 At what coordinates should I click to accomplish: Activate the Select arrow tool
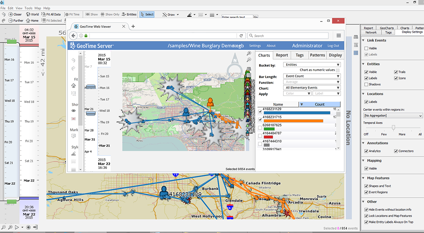coord(147,15)
